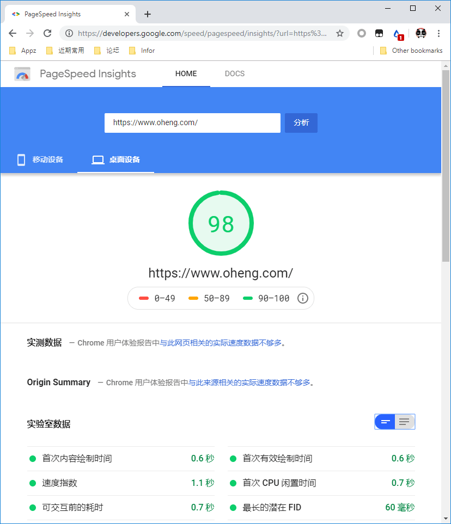Click the 实测数据 heading

click(x=45, y=343)
